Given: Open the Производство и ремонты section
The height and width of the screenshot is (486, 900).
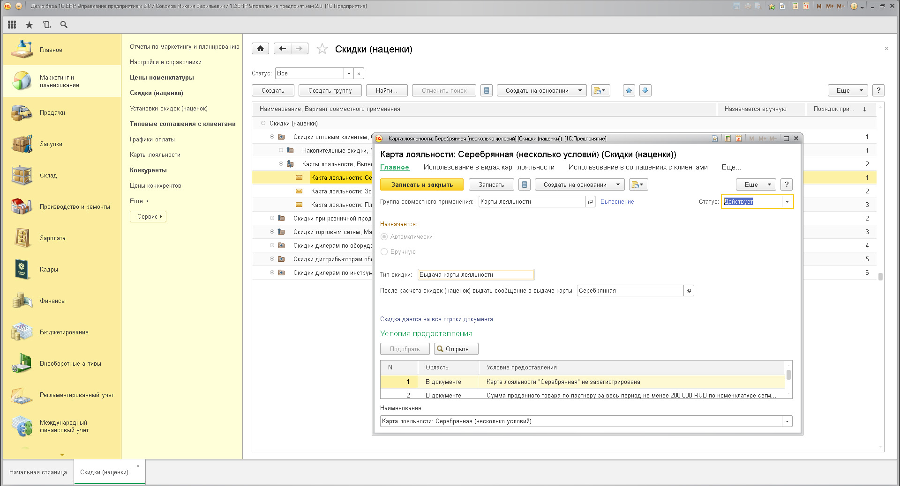Looking at the screenshot, I should click(x=62, y=206).
